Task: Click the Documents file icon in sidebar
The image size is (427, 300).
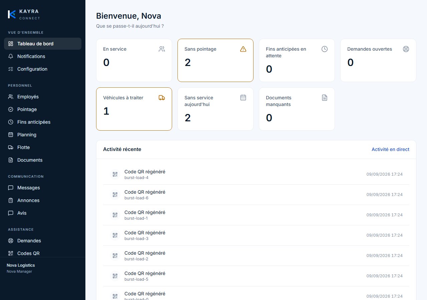Action: coord(11,160)
